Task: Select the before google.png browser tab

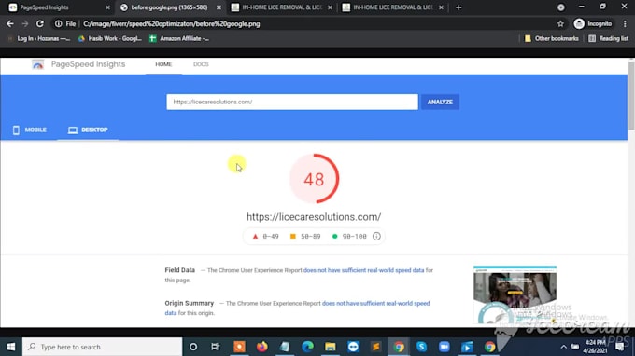Action: point(169,7)
